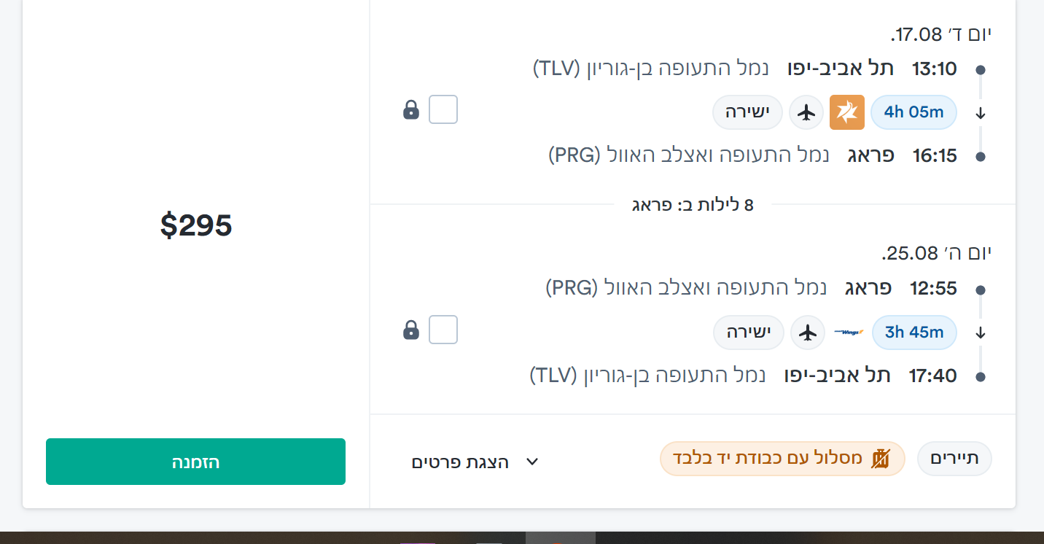Expand flight details with הצגת פרטים
The width and height of the screenshot is (1044, 544).
(461, 462)
